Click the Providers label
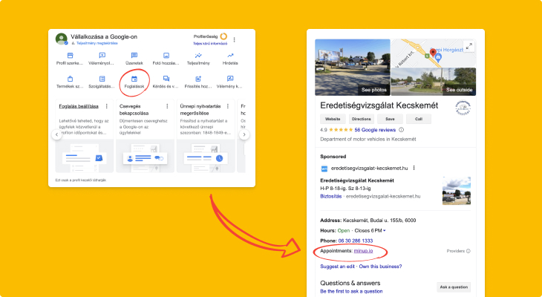The height and width of the screenshot is (297, 542). coord(456,251)
